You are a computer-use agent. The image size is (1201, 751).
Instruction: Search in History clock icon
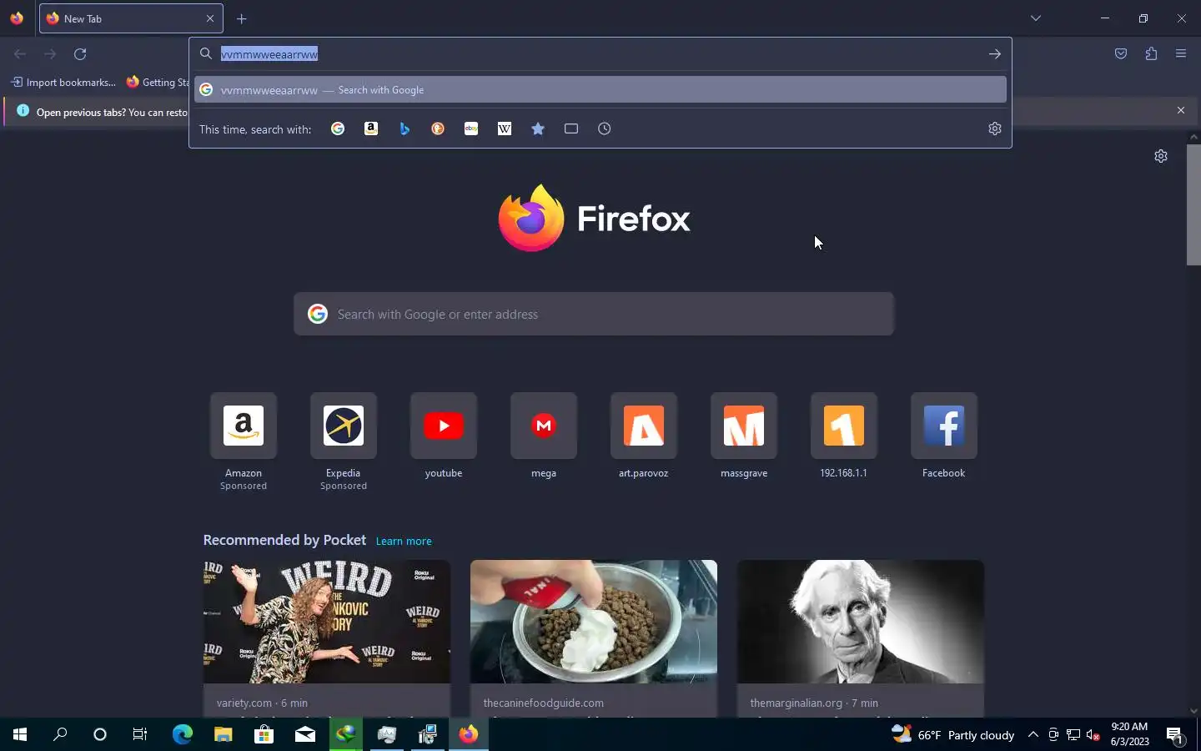click(605, 129)
